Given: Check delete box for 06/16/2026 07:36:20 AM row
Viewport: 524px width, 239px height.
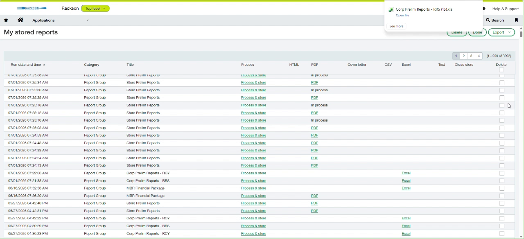Looking at the screenshot, I should point(502,196).
